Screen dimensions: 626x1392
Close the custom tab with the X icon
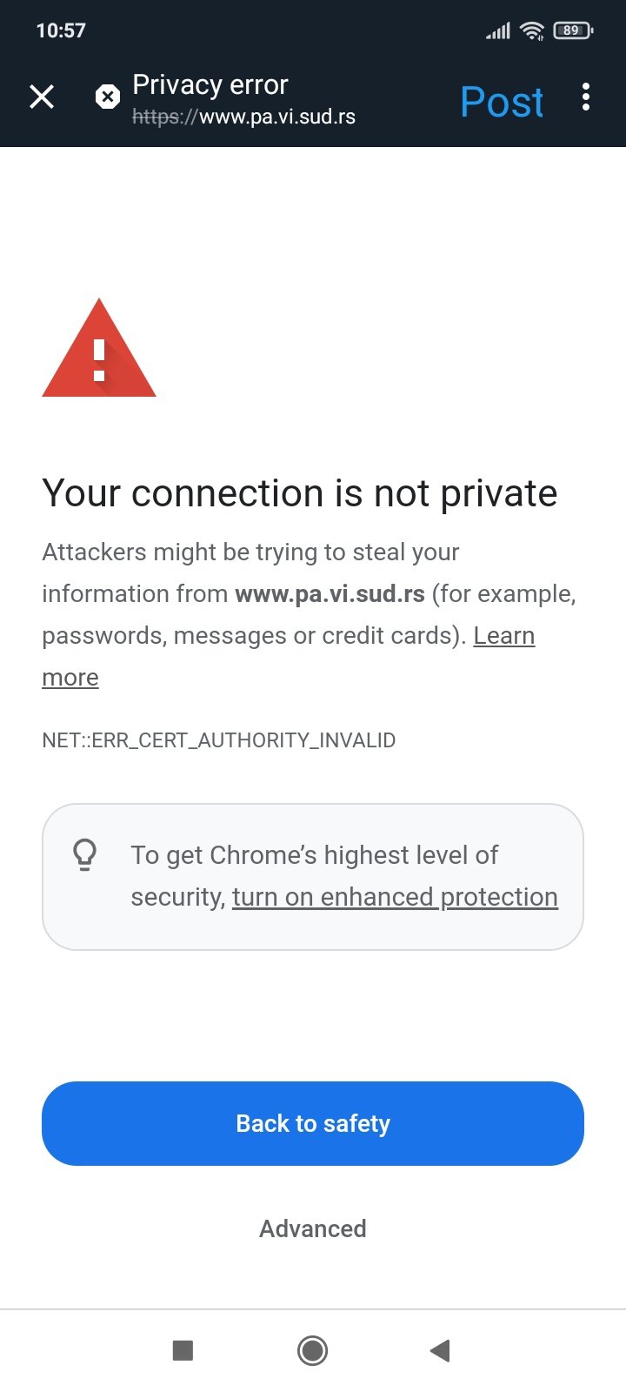pyautogui.click(x=42, y=97)
